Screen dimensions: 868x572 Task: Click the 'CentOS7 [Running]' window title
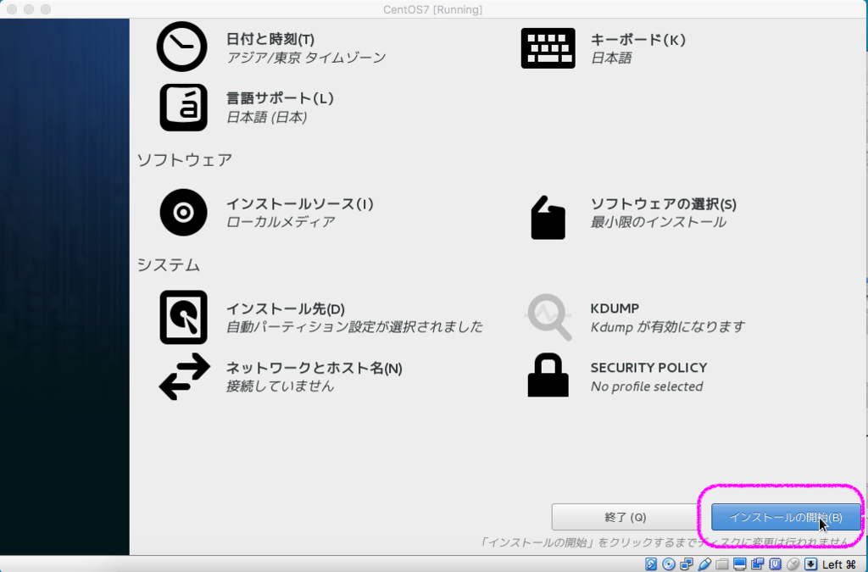tap(433, 9)
